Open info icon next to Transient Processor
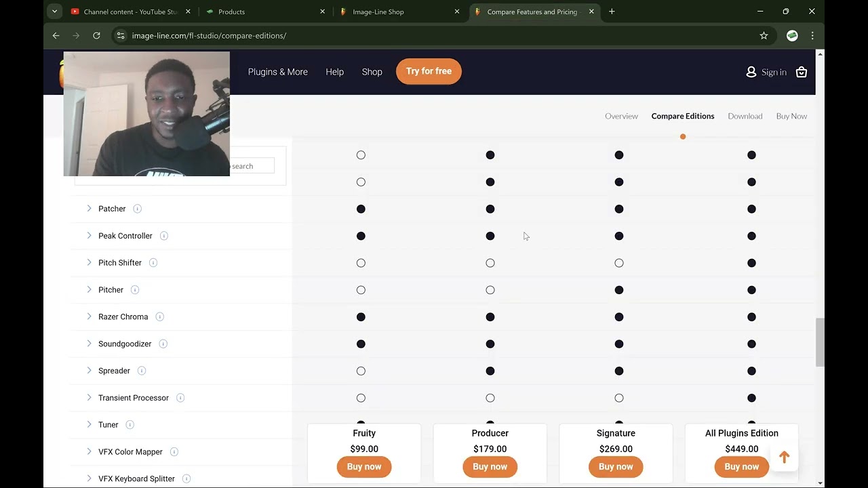 pyautogui.click(x=180, y=398)
